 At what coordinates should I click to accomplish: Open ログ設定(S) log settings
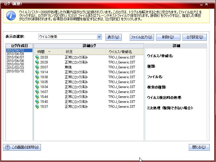(195, 37)
